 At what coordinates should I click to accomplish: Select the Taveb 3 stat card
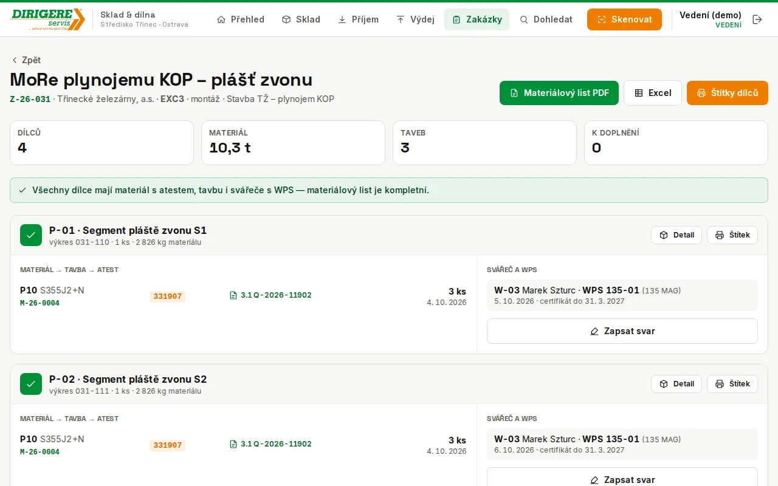(x=484, y=143)
